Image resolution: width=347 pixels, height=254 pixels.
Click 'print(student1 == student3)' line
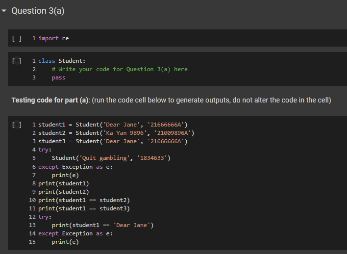pos(84,208)
